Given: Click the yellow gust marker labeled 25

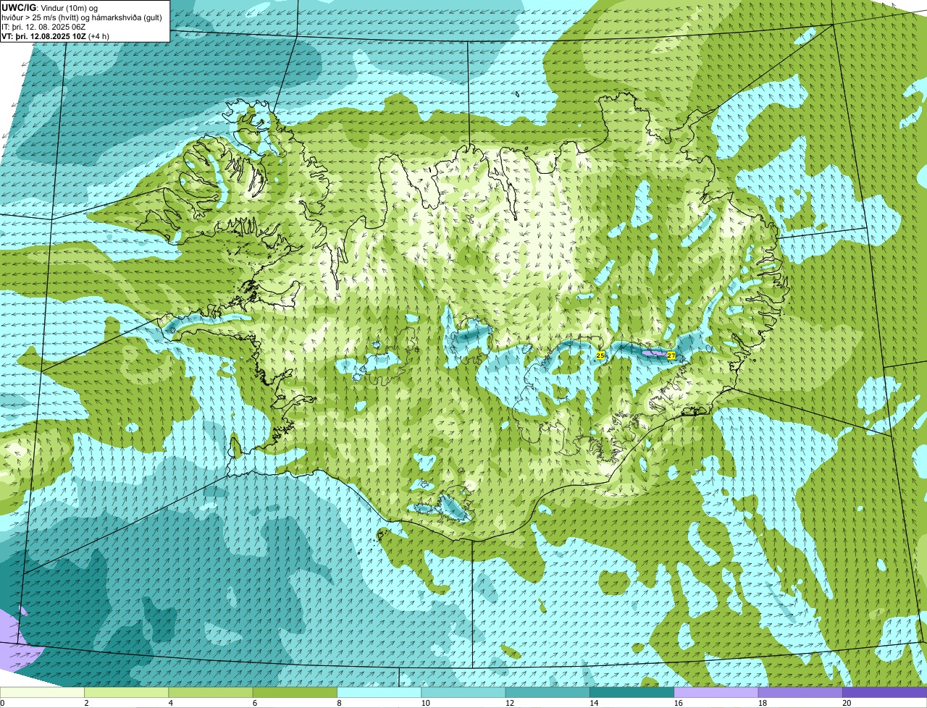Looking at the screenshot, I should [x=600, y=355].
